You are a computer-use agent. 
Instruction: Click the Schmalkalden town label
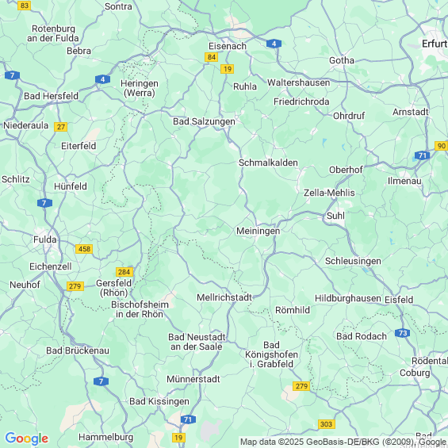click(268, 163)
